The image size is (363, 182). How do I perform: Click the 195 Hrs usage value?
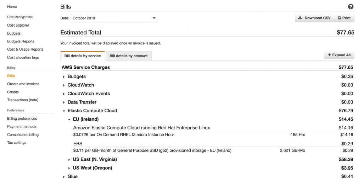298,135
